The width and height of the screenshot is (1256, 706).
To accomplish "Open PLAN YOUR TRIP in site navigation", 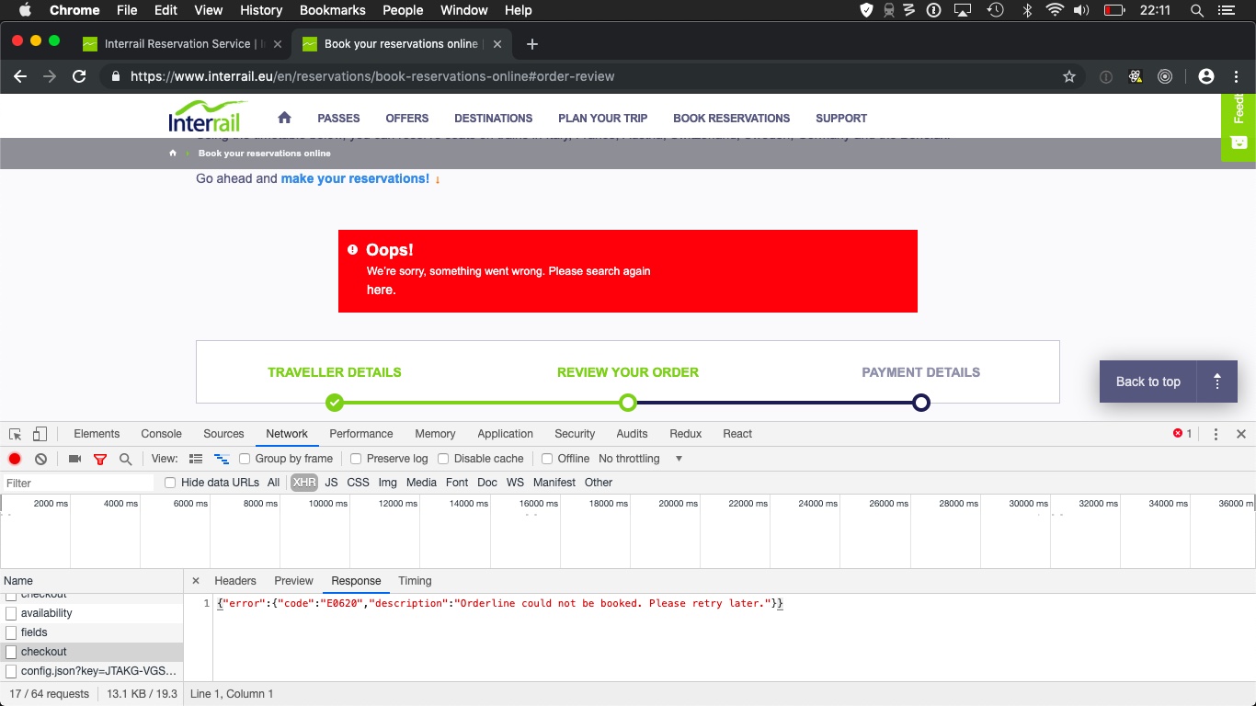I will pyautogui.click(x=603, y=118).
